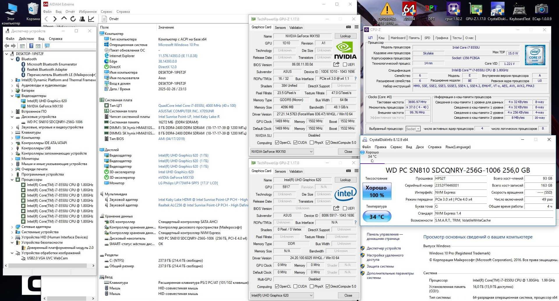The width and height of the screenshot is (559, 301).
Task: Open AIDA64 desktop shortcut icon
Action: pos(409,12)
